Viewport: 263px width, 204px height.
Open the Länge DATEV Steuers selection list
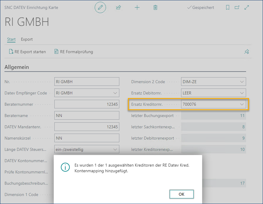click(115, 149)
